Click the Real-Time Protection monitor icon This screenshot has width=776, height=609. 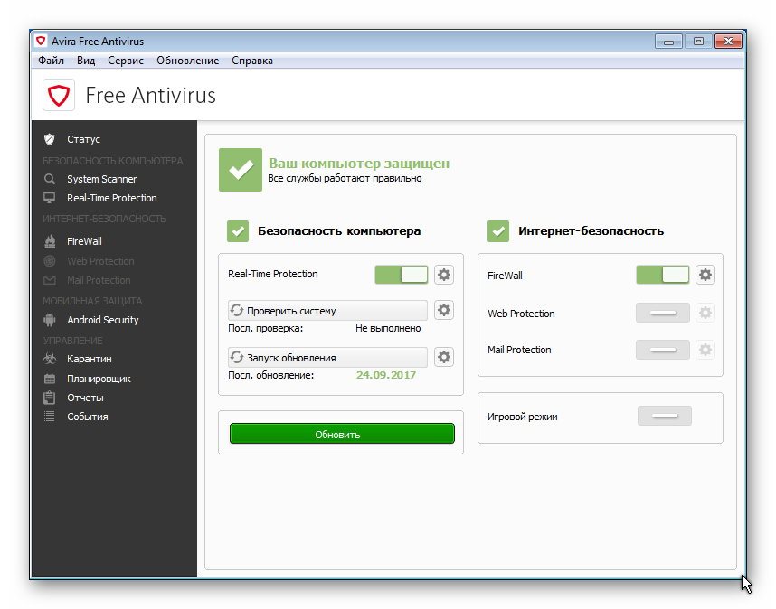pyautogui.click(x=50, y=198)
